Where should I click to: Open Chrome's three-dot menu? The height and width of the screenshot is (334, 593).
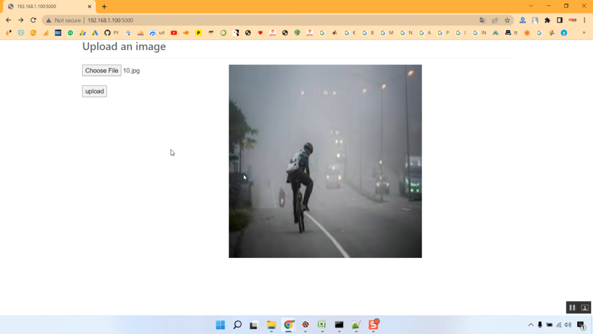pyautogui.click(x=584, y=20)
